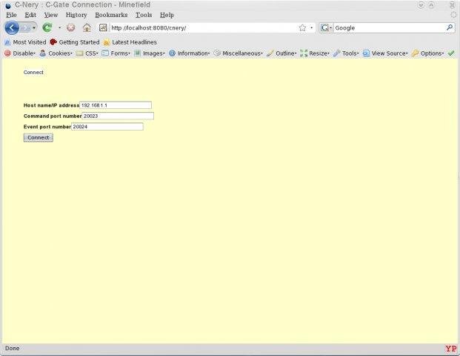The height and width of the screenshot is (356, 460).
Task: Open the Getting Started bookmark
Action: [x=75, y=42]
